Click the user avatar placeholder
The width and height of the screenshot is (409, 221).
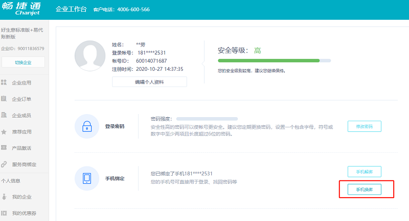click(x=90, y=56)
